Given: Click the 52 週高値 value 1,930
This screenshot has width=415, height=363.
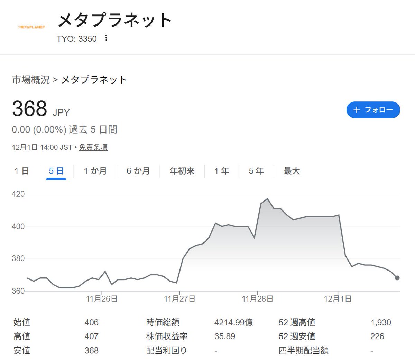Looking at the screenshot, I should pyautogui.click(x=381, y=322).
